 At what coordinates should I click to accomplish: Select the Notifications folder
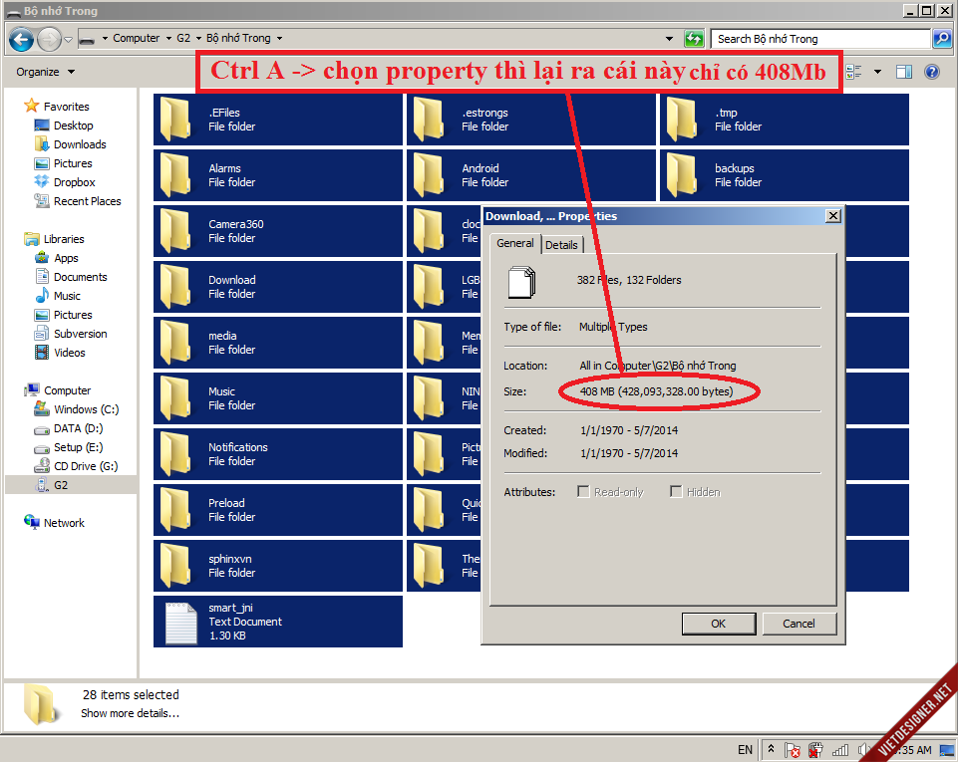click(x=278, y=454)
